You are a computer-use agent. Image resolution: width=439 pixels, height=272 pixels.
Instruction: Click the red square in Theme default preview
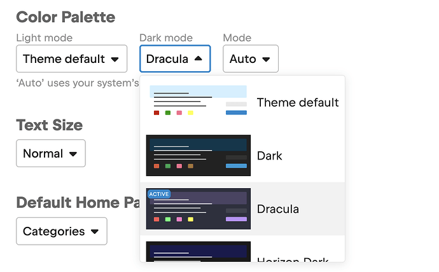click(157, 113)
